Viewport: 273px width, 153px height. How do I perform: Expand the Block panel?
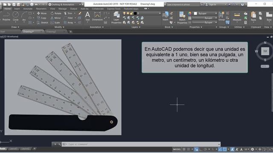(x=169, y=27)
